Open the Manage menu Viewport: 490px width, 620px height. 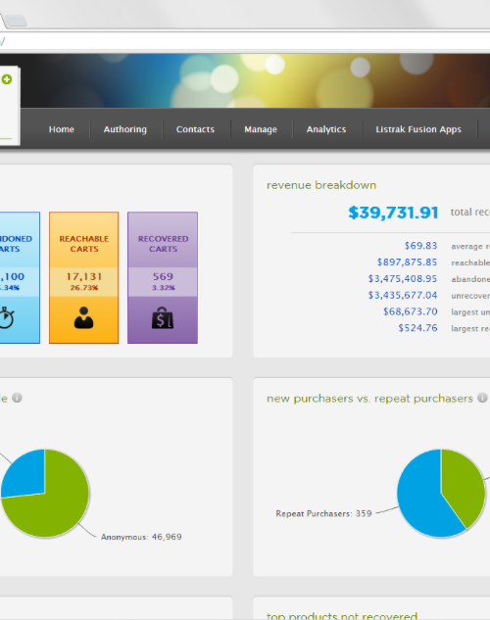(261, 129)
